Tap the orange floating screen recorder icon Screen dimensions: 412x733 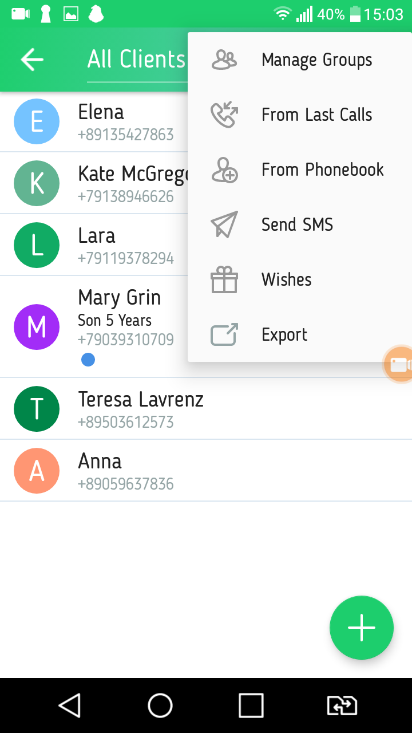(x=399, y=364)
